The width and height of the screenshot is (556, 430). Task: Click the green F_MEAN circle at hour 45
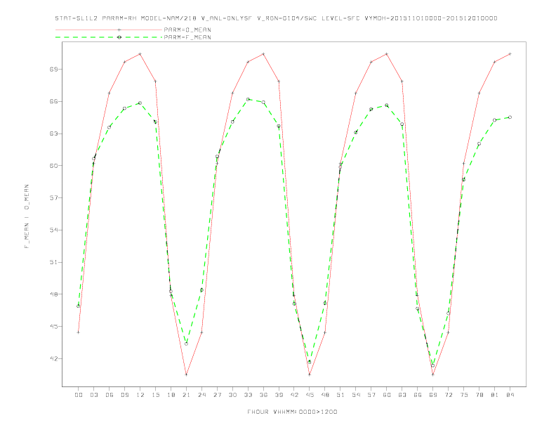click(310, 362)
